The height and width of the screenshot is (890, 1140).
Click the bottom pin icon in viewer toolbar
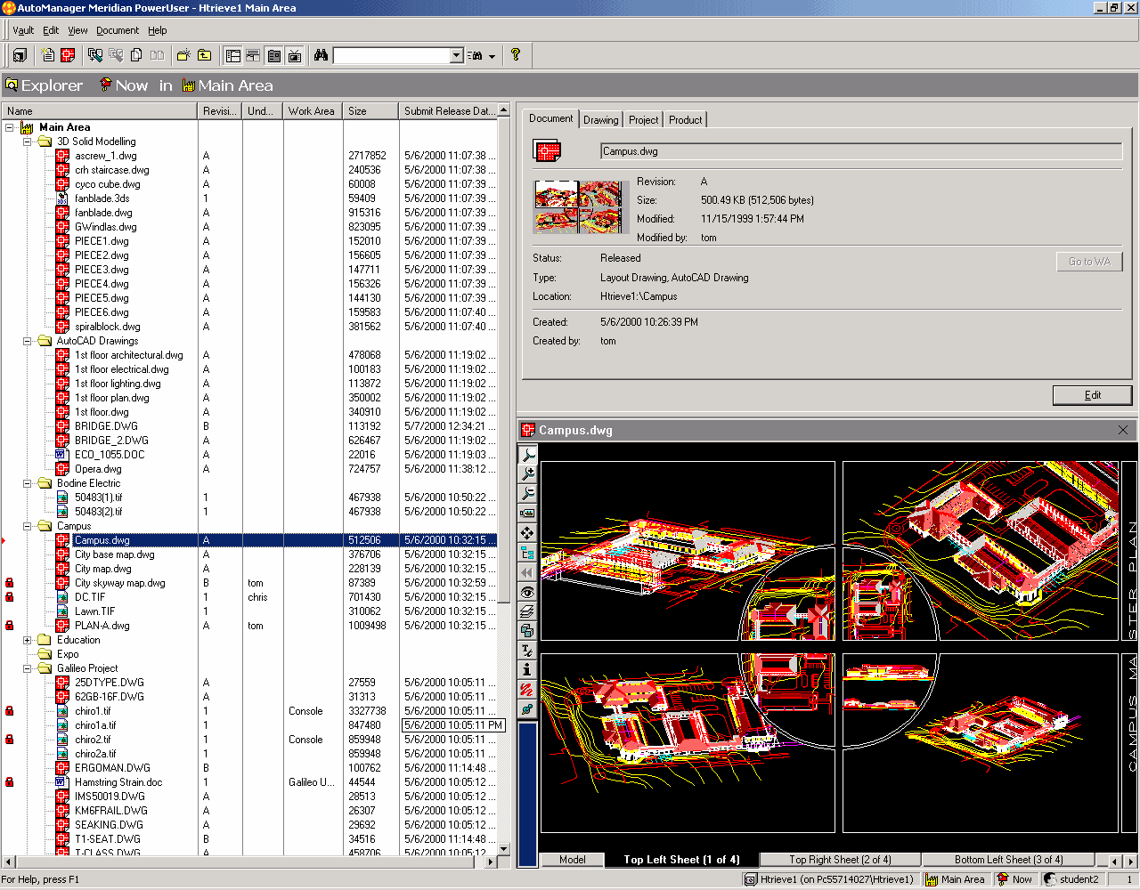pos(527,709)
